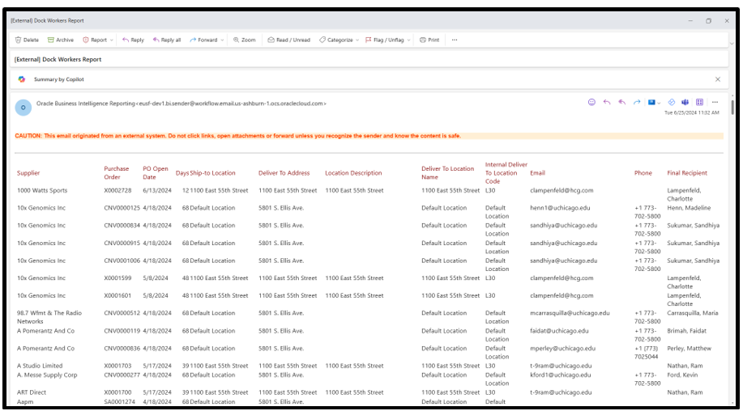Viewport: 743px width, 411px height.
Task: Click the blue translator icon in message header
Action: click(651, 102)
